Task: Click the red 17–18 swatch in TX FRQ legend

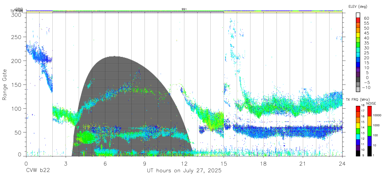Action: tap(358, 108)
